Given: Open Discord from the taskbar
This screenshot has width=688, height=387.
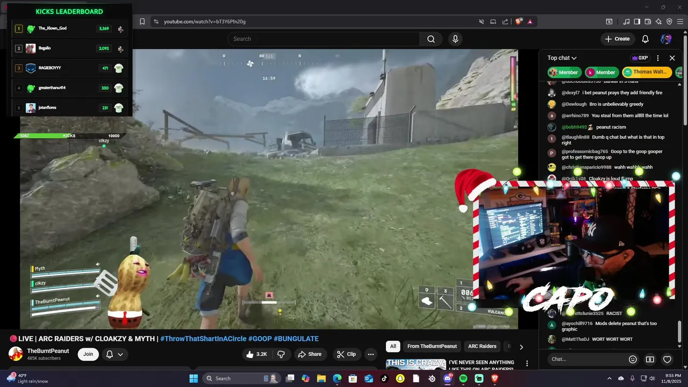Looking at the screenshot, I should [447, 378].
